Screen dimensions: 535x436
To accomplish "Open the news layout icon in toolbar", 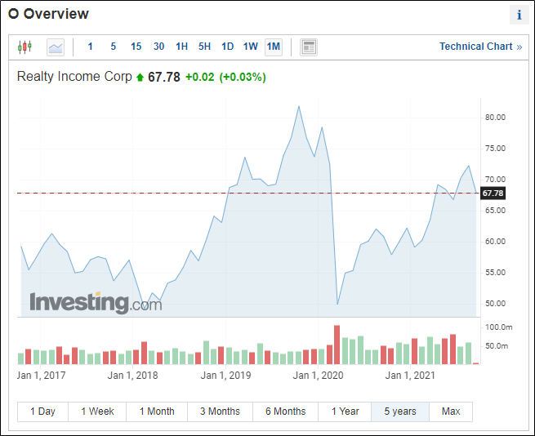I will (309, 47).
